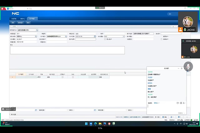Click the 保存 button in the toolbar
200x133 pixels.
click(12, 23)
